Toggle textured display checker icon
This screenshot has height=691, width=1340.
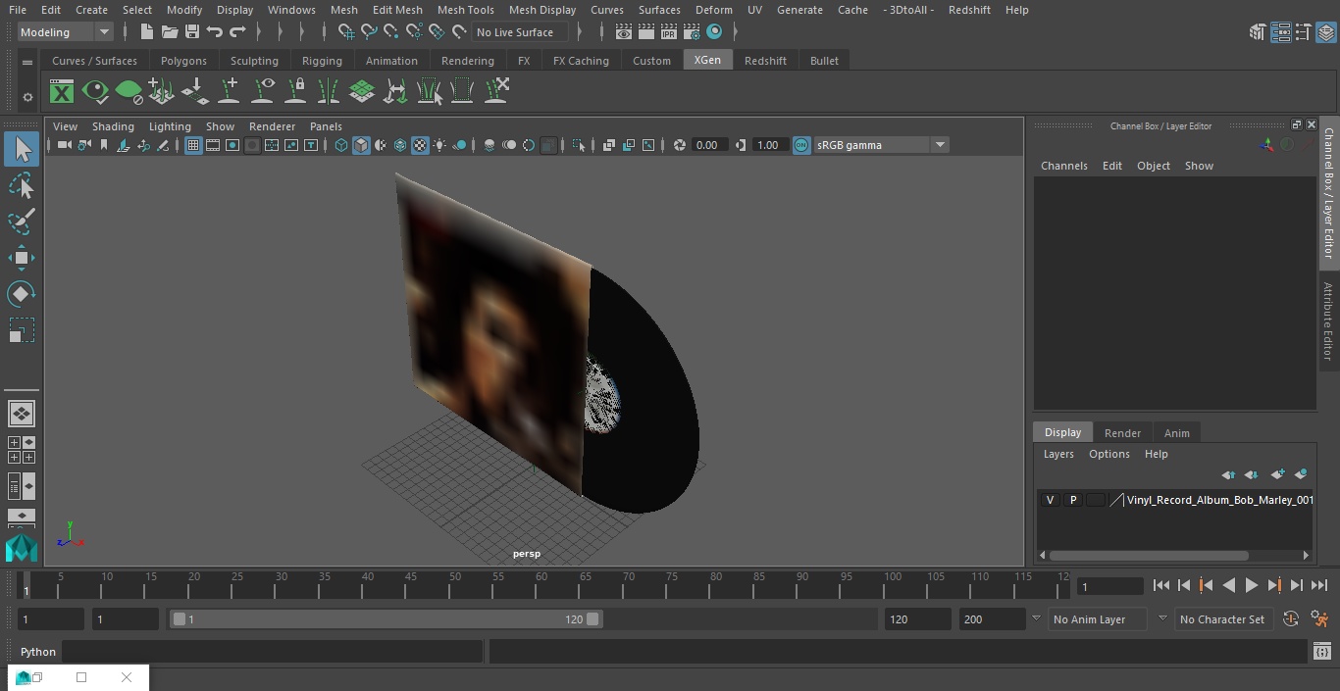coord(420,145)
